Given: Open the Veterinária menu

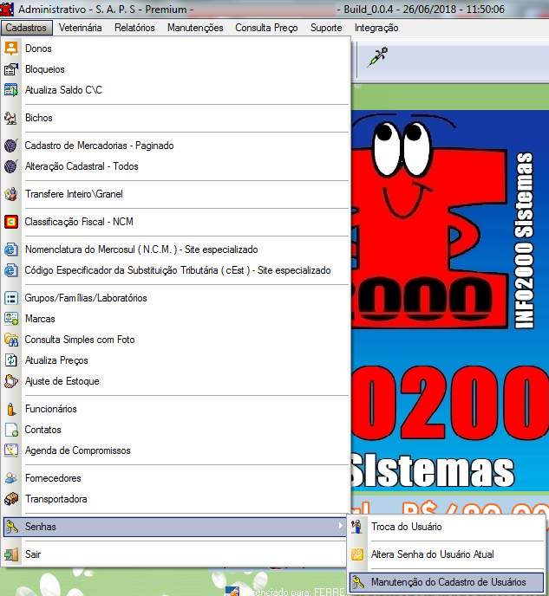Looking at the screenshot, I should [x=81, y=28].
